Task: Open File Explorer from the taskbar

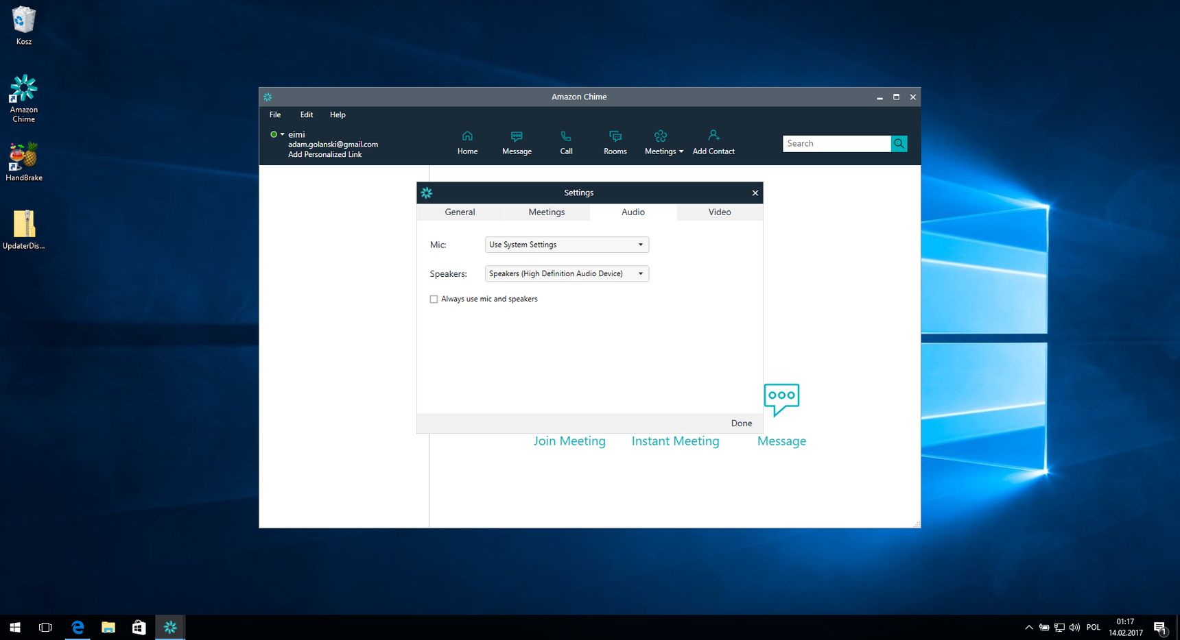Action: pyautogui.click(x=108, y=627)
